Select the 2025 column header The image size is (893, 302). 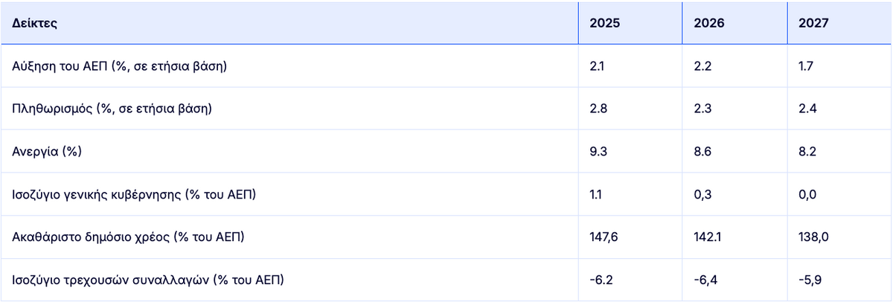click(x=604, y=23)
